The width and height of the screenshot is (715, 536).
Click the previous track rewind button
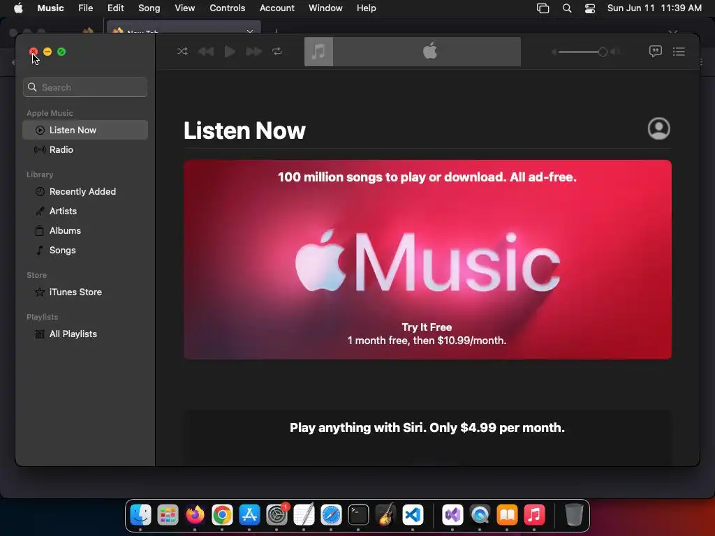(x=206, y=52)
